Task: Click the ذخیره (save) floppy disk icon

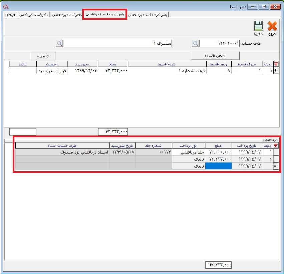Action: pos(258,27)
